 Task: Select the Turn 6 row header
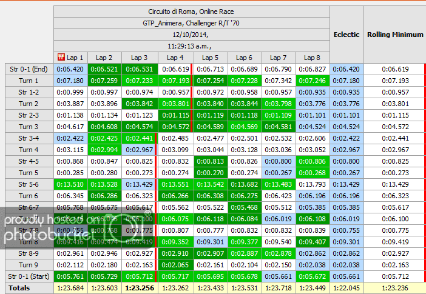(29, 196)
